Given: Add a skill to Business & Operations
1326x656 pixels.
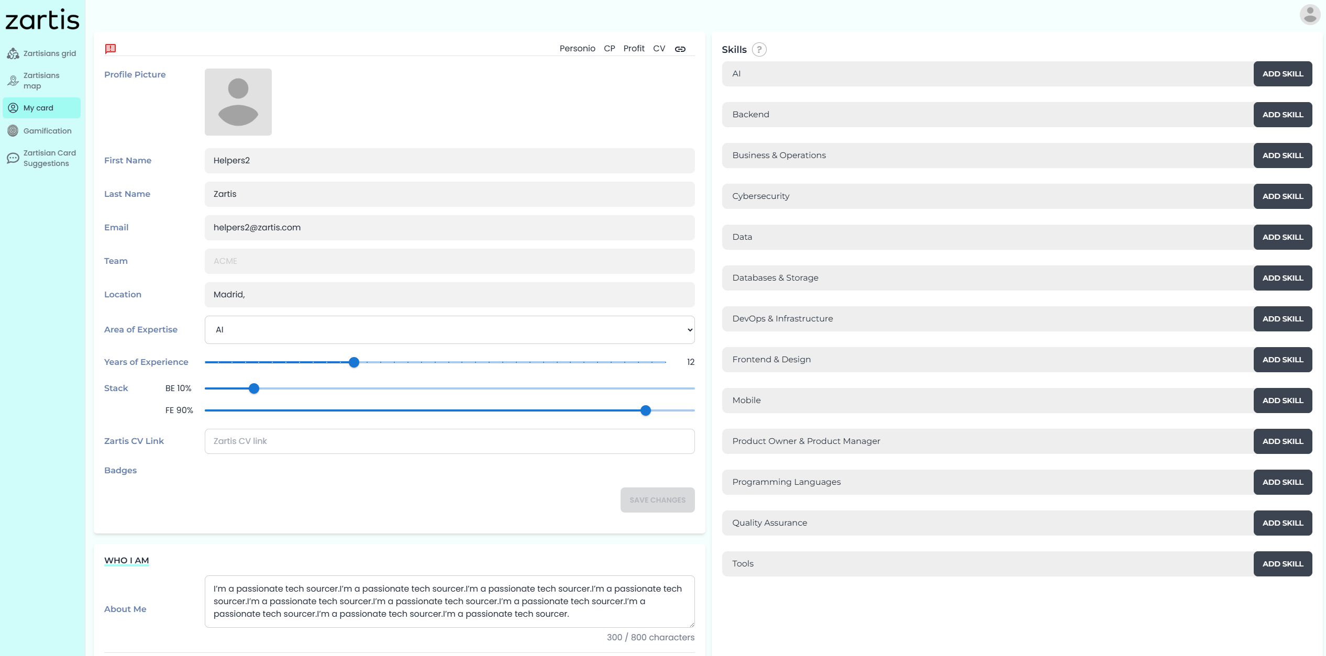Looking at the screenshot, I should coord(1283,155).
